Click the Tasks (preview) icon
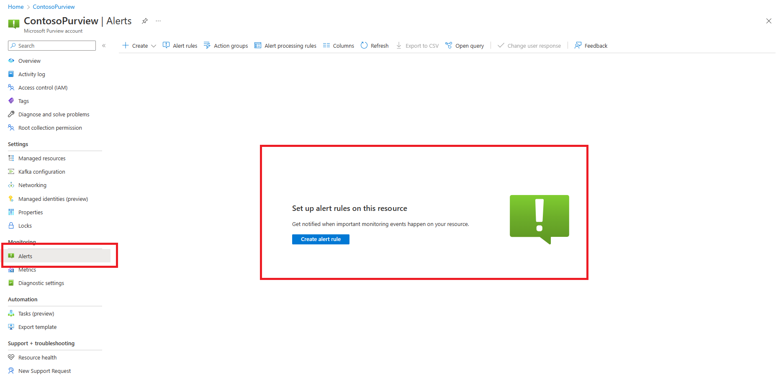Viewport: 781px width, 385px height. pyautogui.click(x=11, y=313)
